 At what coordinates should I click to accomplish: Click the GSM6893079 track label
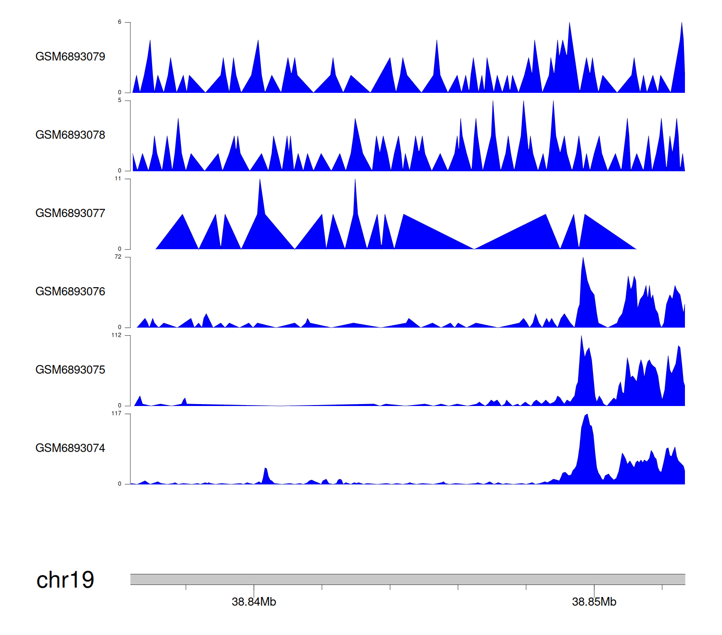point(70,57)
